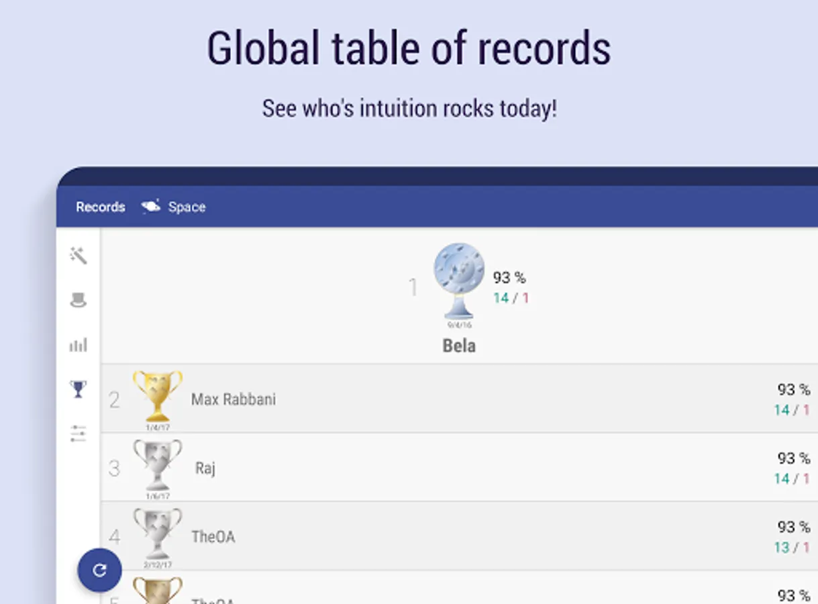Click Bela's crystal ball trophy
The height and width of the screenshot is (604, 818).
tap(459, 281)
